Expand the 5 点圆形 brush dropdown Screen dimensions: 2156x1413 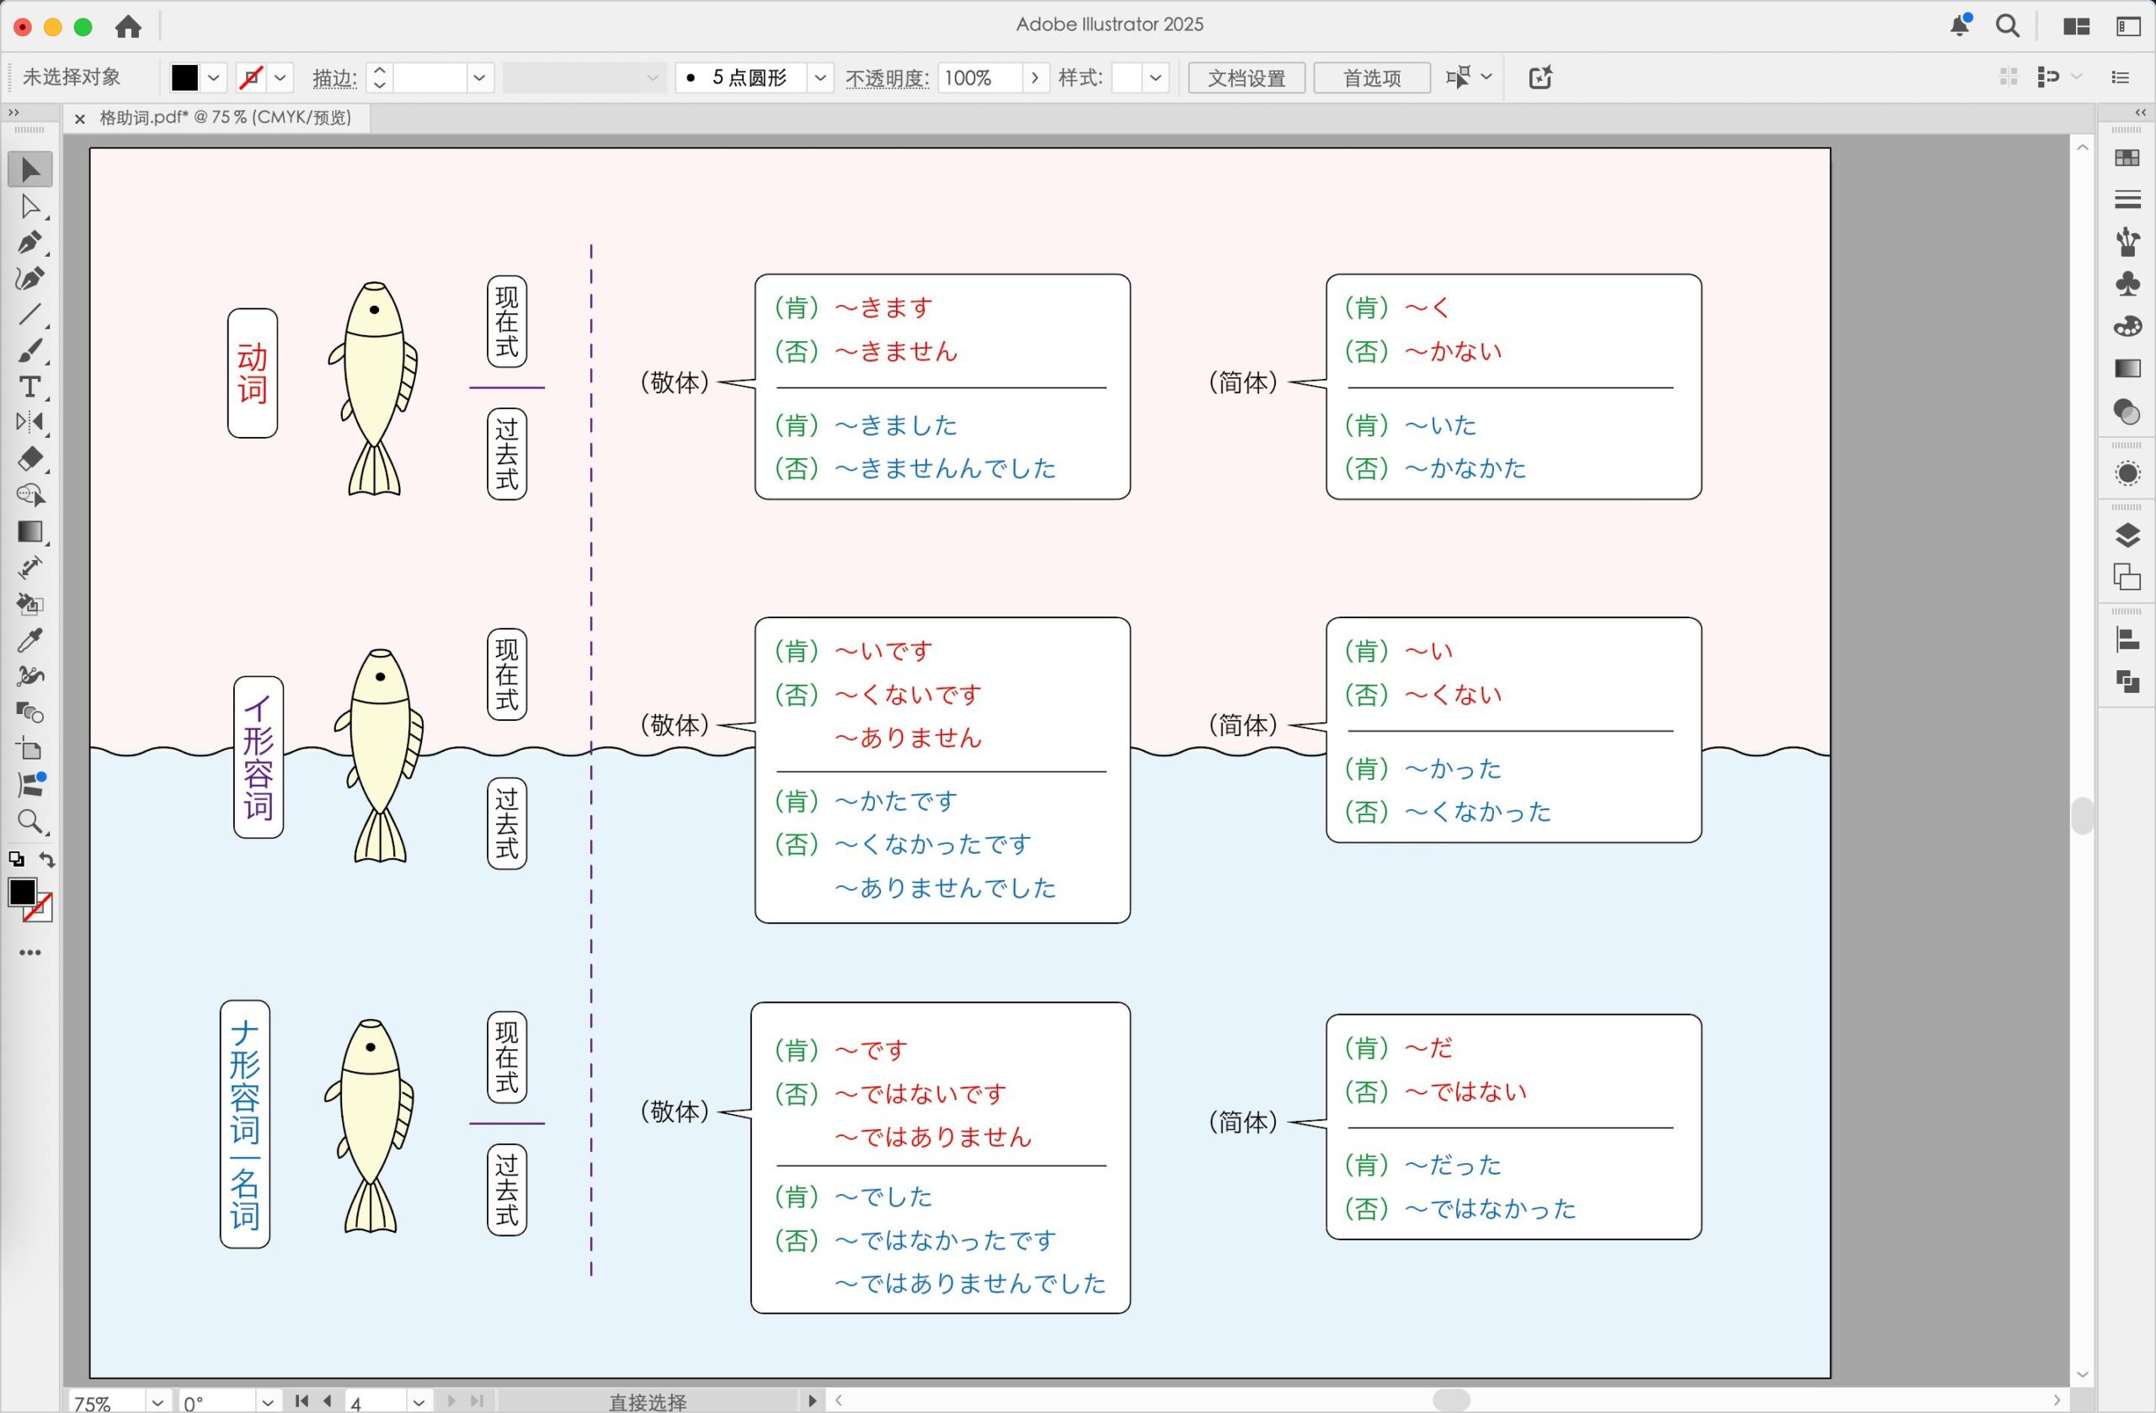coord(819,78)
